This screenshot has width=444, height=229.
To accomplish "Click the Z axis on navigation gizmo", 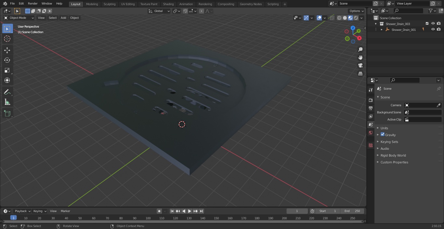I will click(353, 28).
